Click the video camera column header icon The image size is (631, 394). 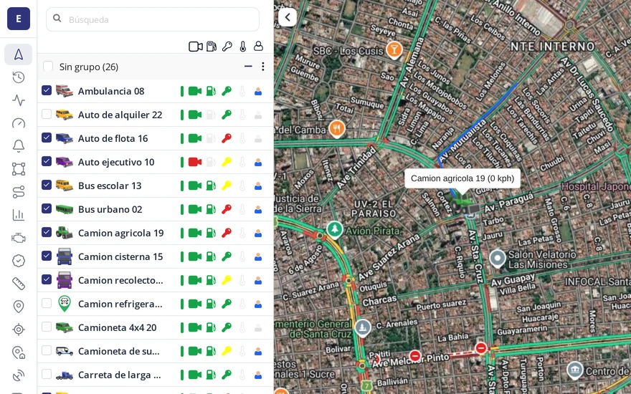point(196,47)
